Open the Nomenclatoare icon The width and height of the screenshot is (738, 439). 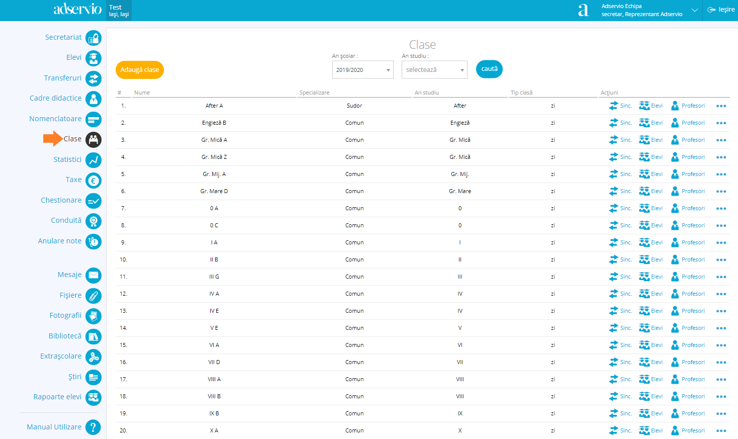point(94,119)
